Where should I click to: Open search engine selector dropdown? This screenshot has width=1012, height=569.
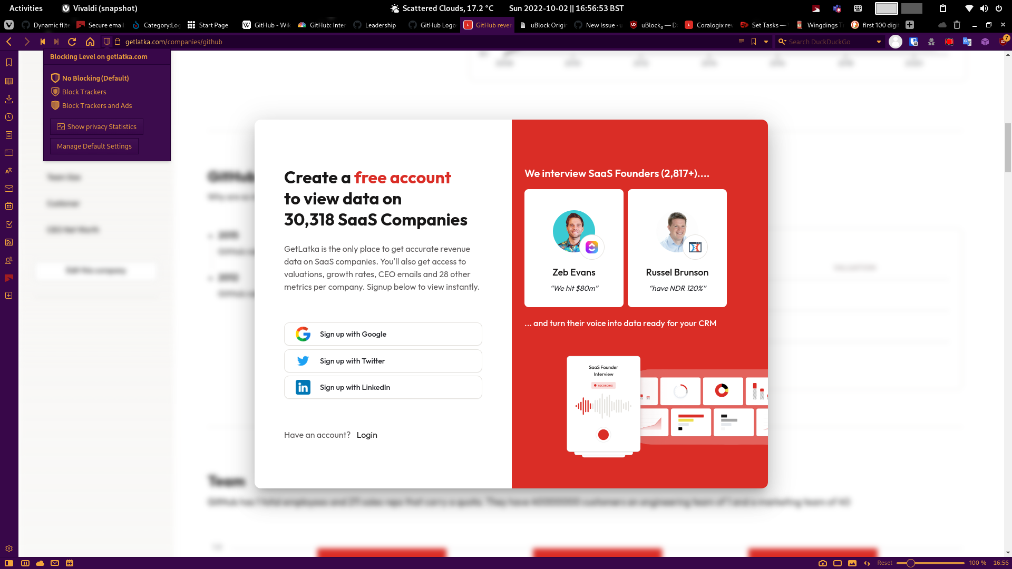[x=782, y=42]
